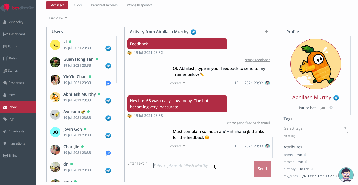Click the New Tag link
The width and height of the screenshot is (358, 185).
[x=289, y=136]
